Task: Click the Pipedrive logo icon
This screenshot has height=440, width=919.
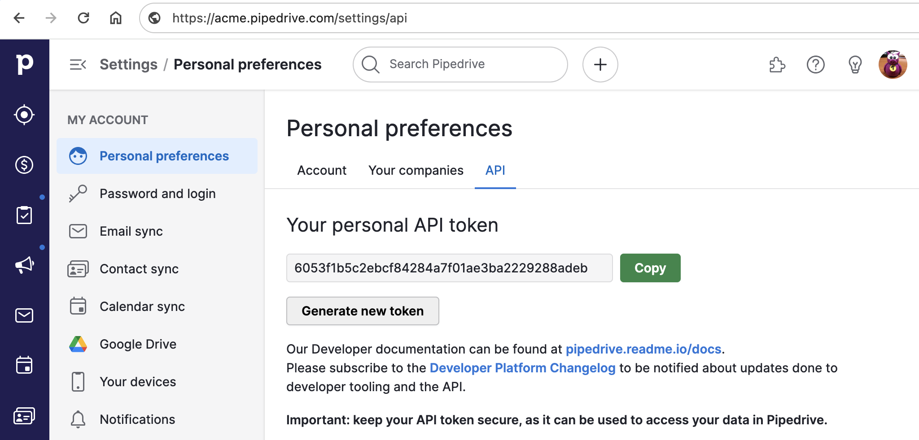Action: 24,64
